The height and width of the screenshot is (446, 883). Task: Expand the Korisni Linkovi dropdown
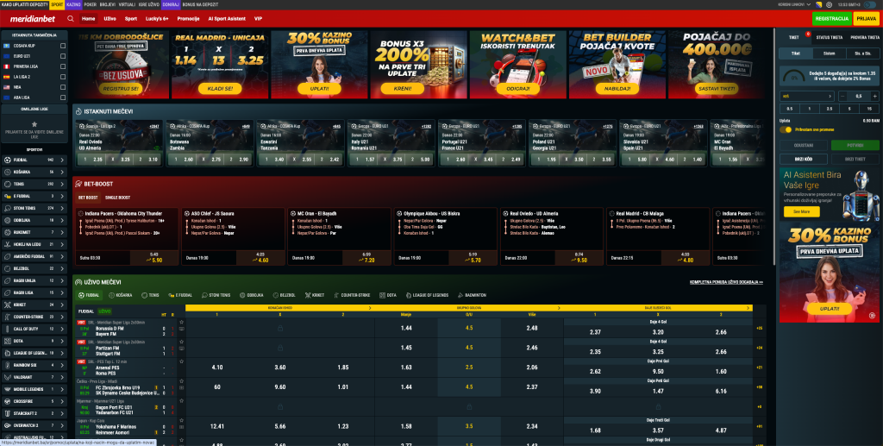pyautogui.click(x=796, y=4)
